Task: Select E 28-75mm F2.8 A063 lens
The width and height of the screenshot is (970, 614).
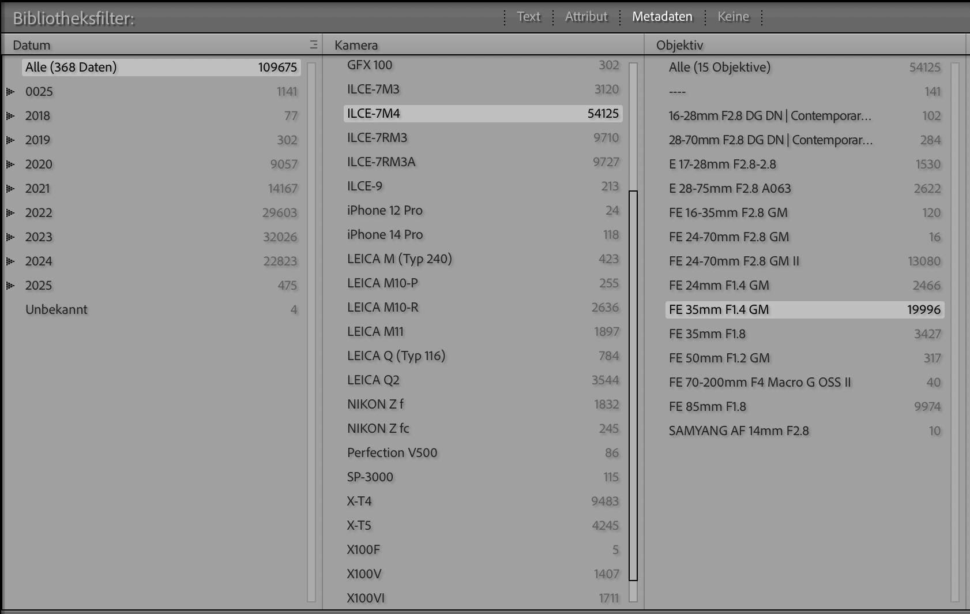Action: pos(805,188)
